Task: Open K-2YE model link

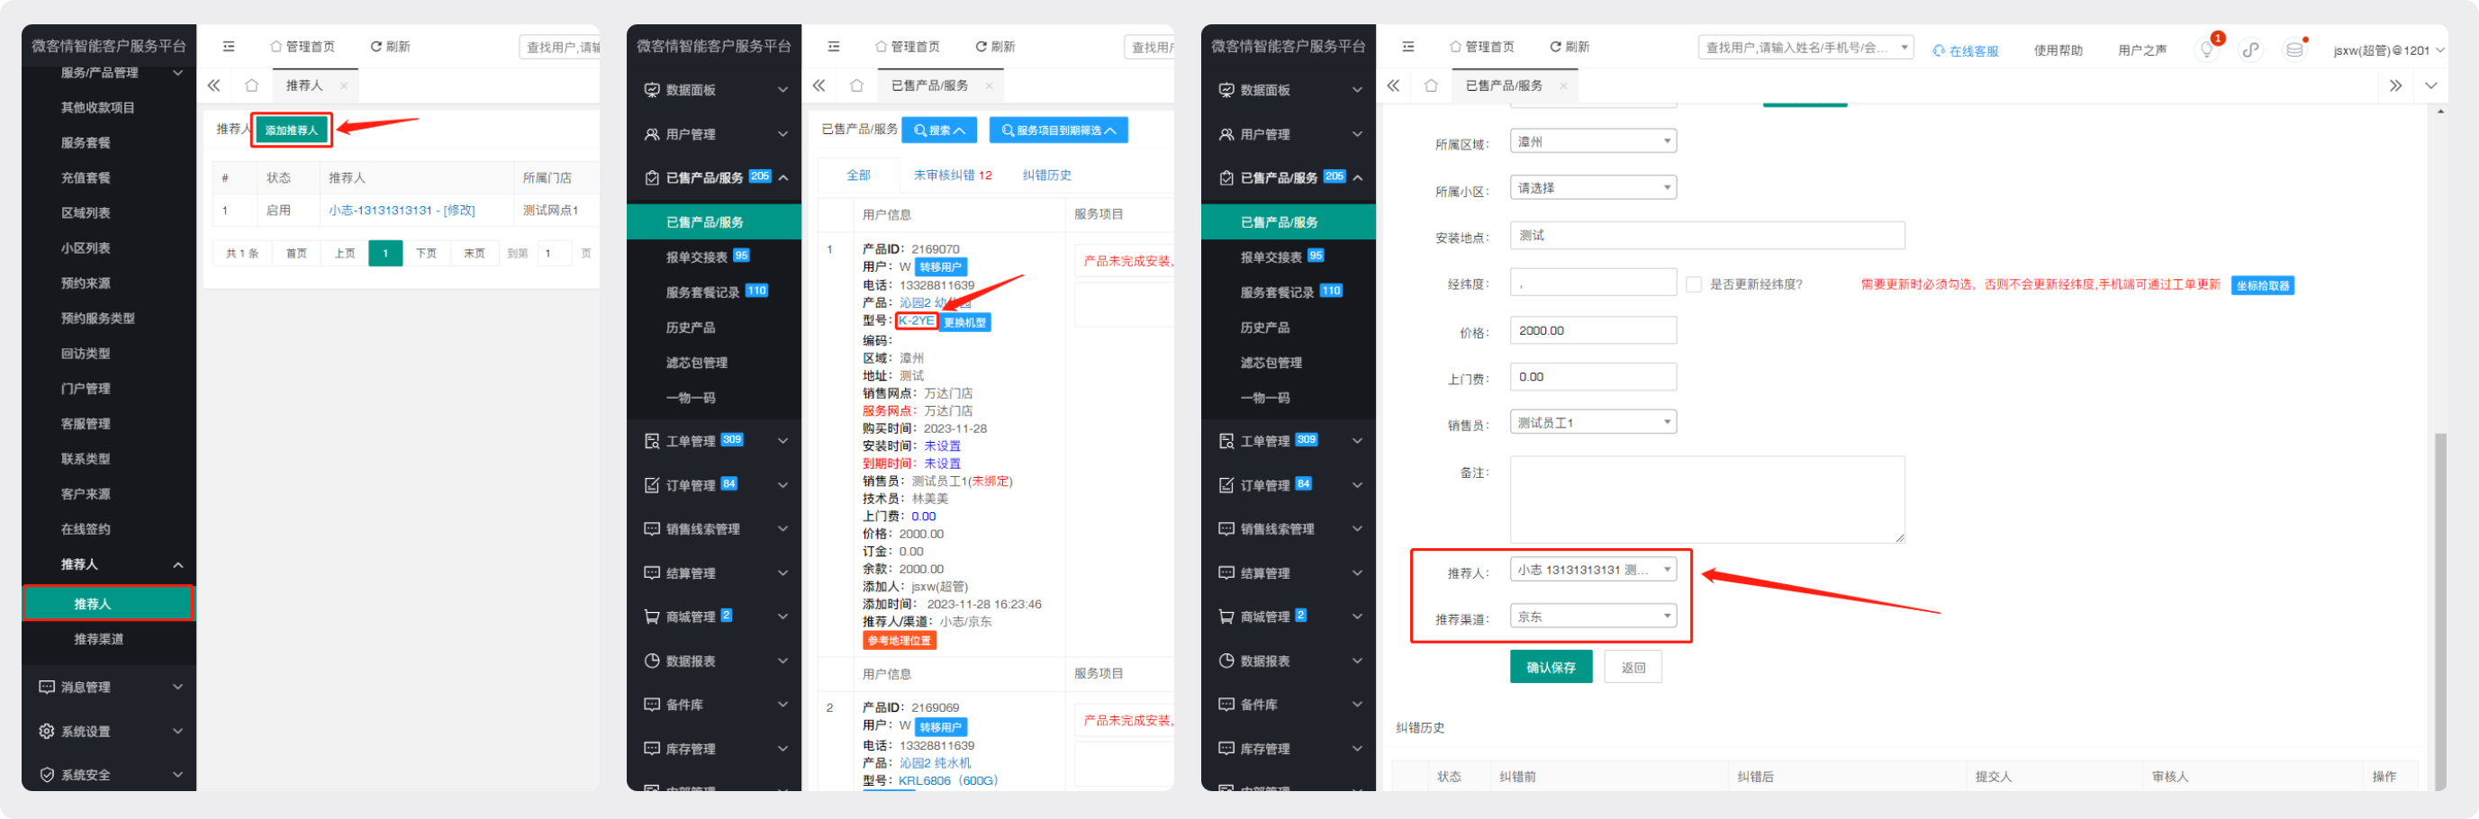Action: pyautogui.click(x=916, y=320)
